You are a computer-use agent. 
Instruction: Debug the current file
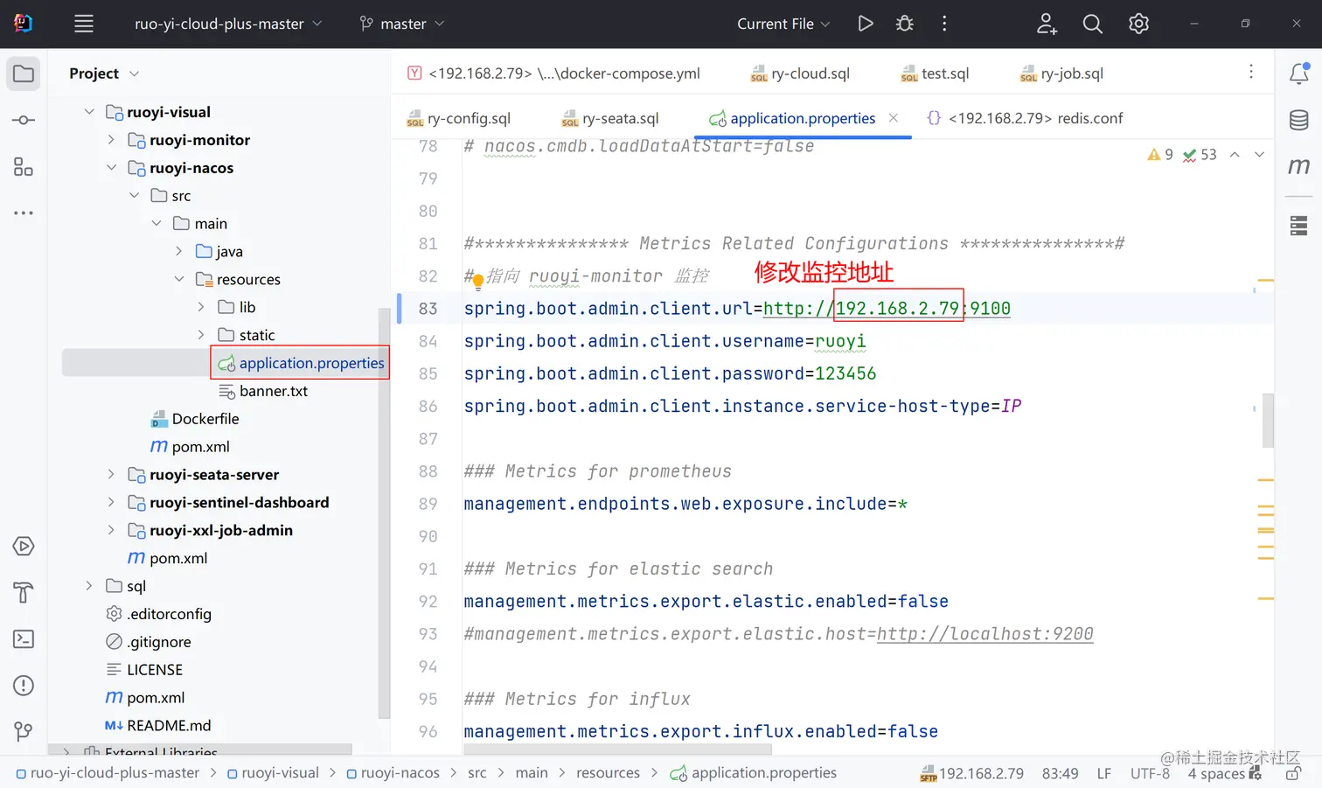coord(905,24)
